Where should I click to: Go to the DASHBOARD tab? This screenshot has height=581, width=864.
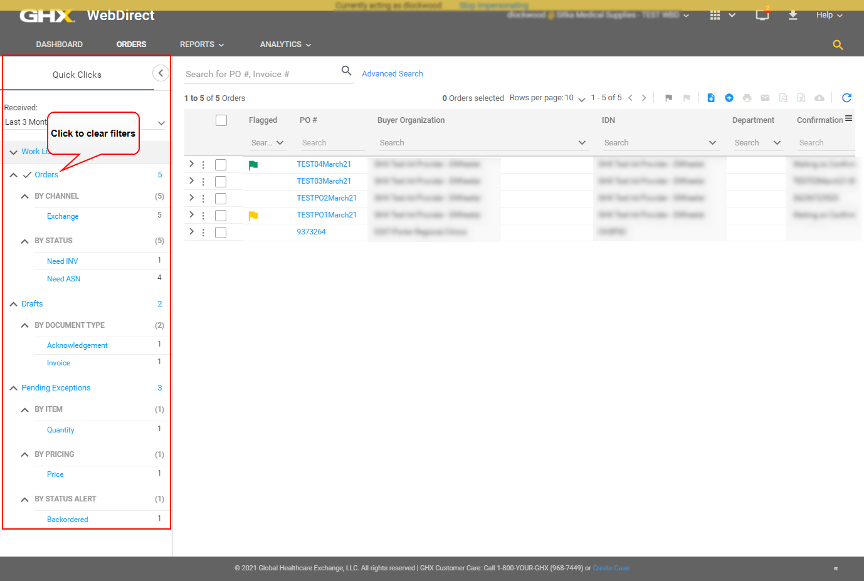(x=60, y=44)
